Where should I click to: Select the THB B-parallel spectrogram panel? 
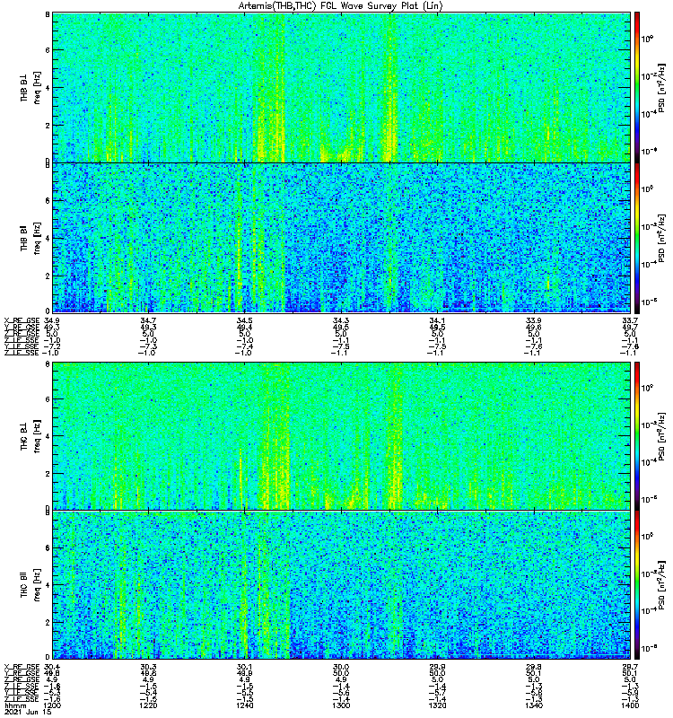click(341, 238)
